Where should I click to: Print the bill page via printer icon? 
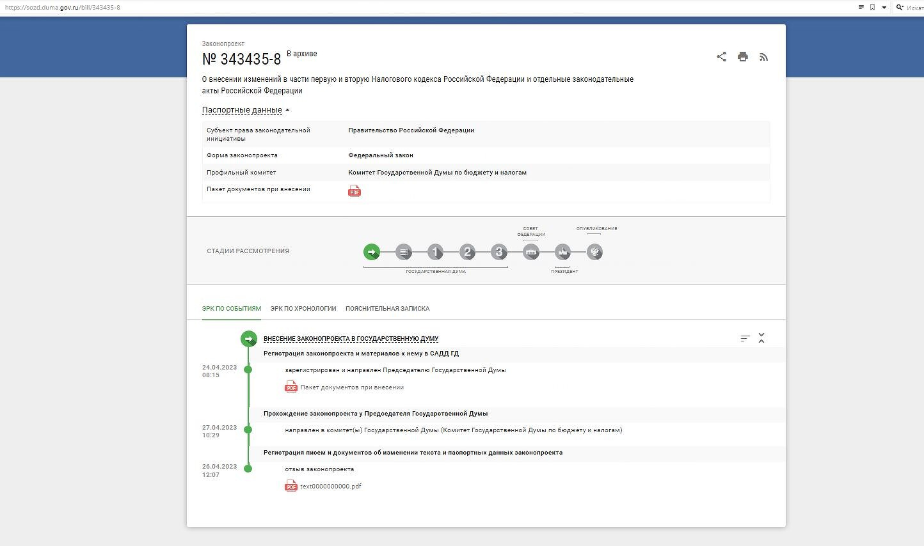(x=742, y=57)
